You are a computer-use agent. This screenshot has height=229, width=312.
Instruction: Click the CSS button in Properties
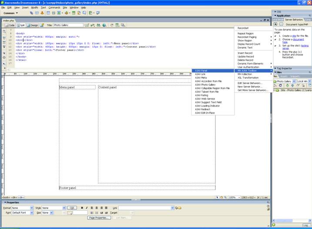coord(72,208)
